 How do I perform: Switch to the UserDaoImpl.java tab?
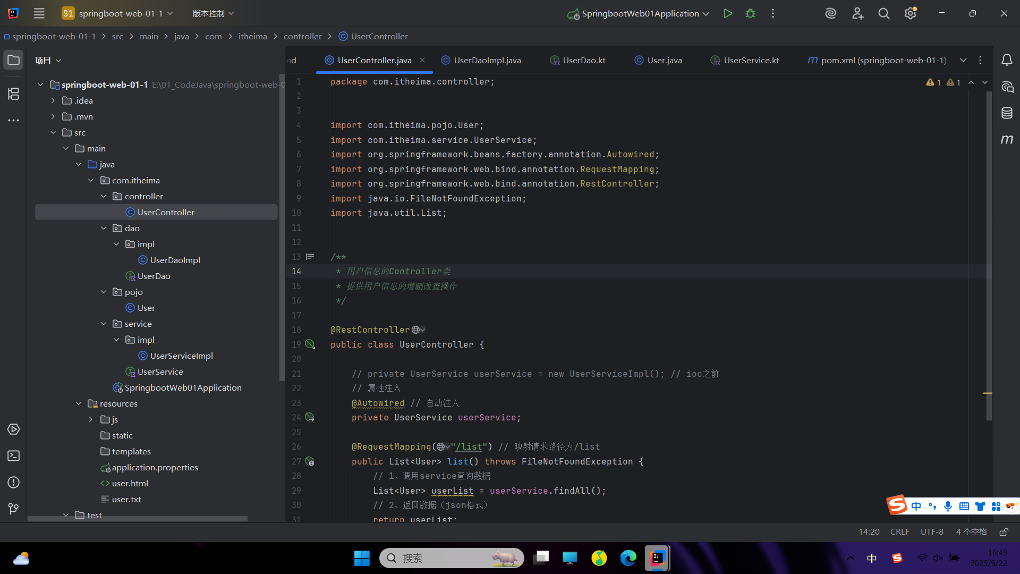pos(487,60)
